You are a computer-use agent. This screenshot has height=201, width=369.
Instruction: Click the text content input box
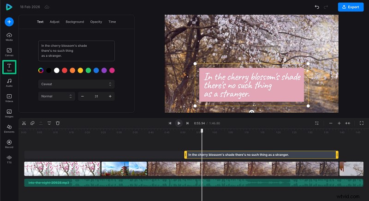point(77,51)
